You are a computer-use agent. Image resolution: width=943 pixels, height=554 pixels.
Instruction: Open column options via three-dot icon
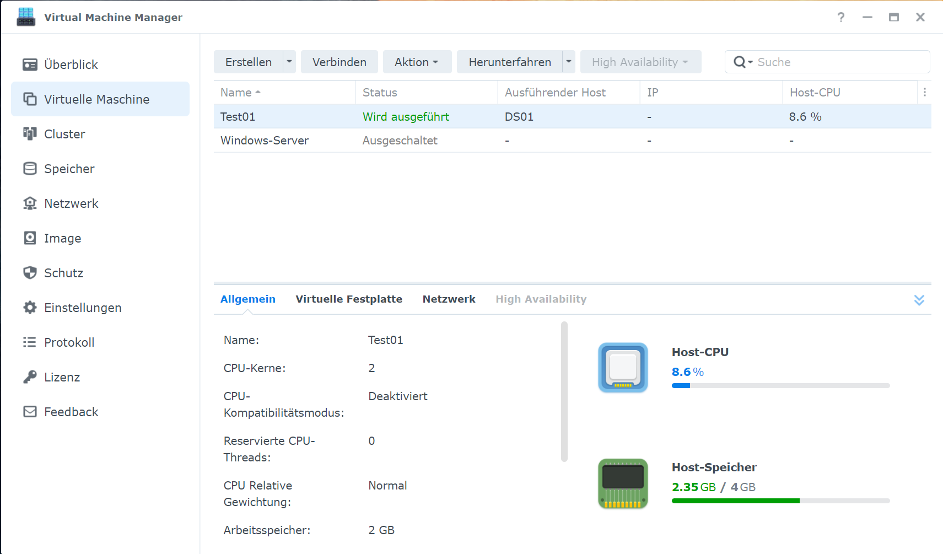(x=925, y=92)
